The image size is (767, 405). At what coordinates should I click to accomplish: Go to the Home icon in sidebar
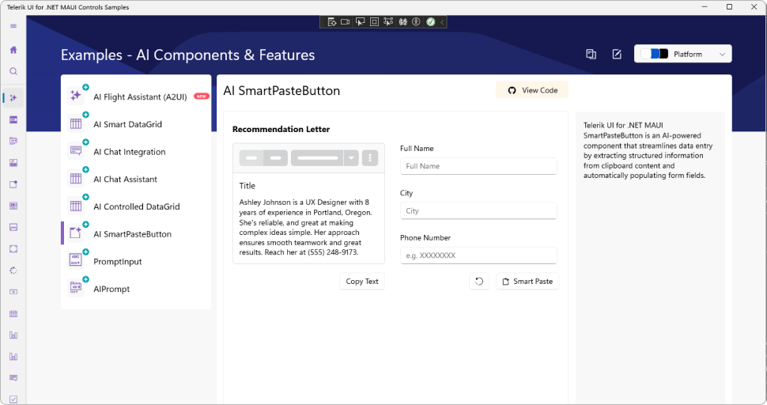coord(13,50)
